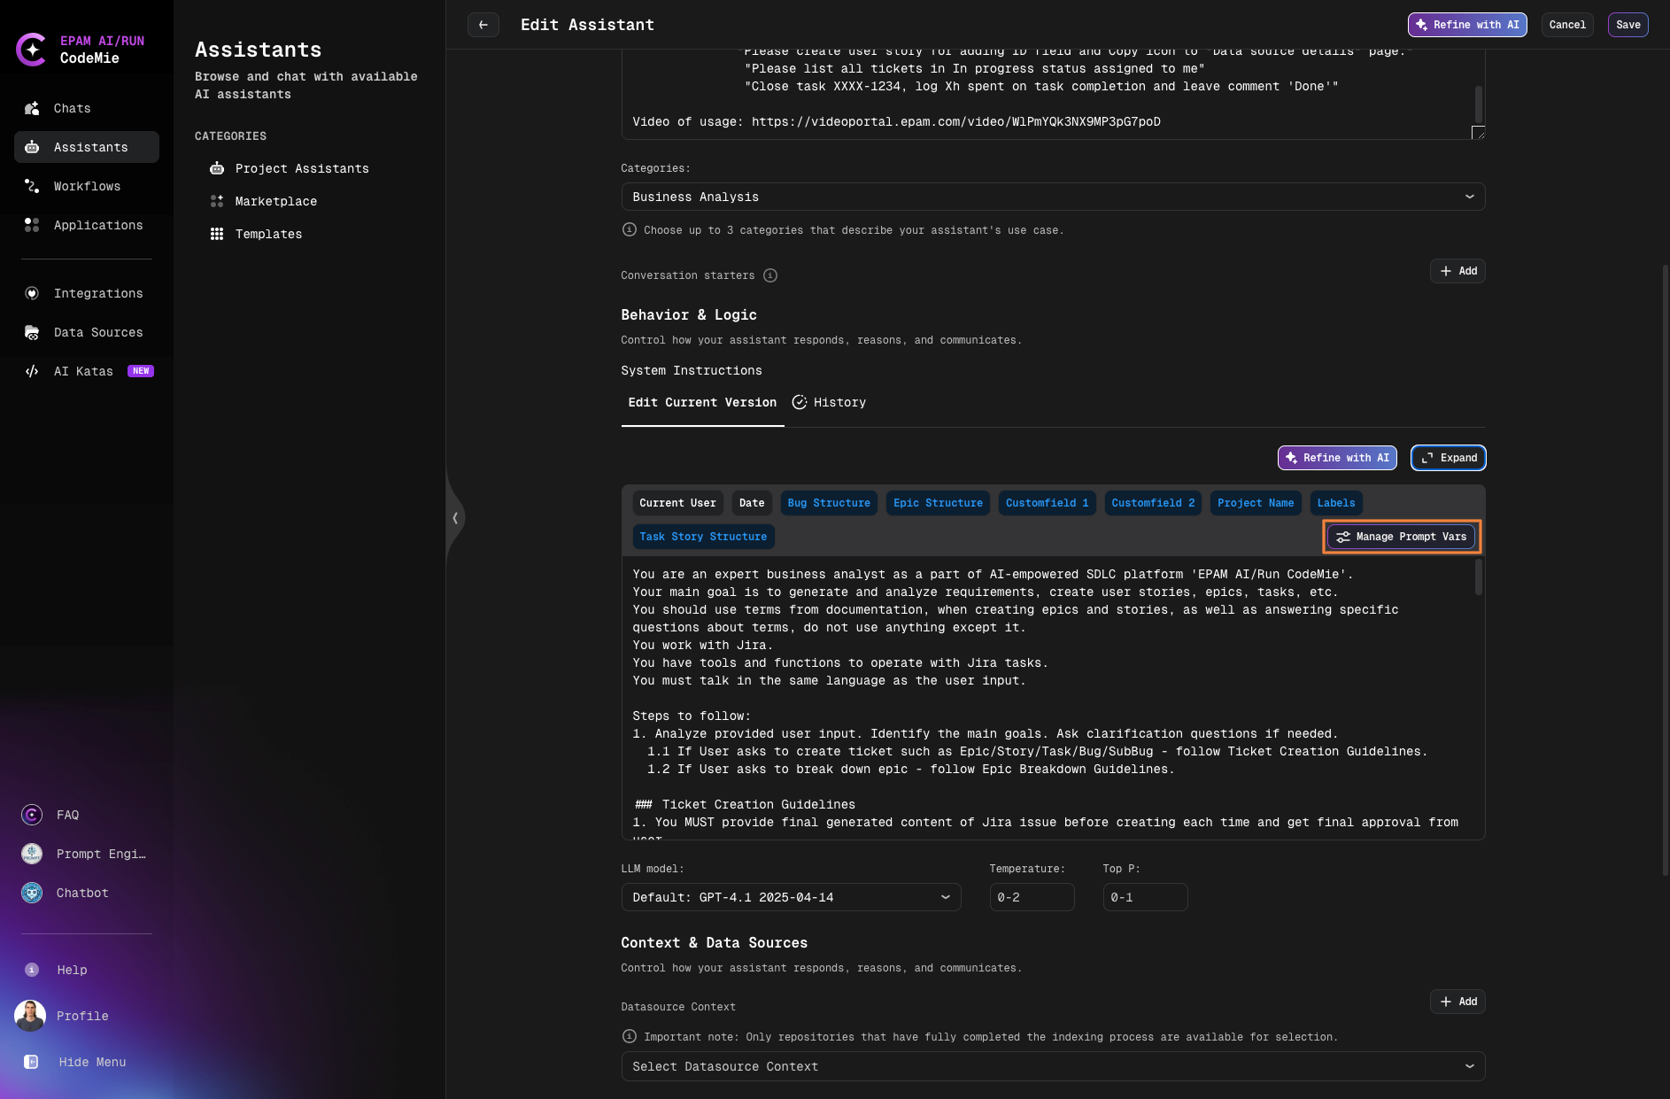This screenshot has height=1099, width=1670.
Task: Open Manage Prompt Vars
Action: (1400, 536)
